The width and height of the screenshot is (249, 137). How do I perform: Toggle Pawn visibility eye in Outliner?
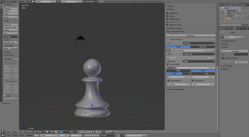243,18
